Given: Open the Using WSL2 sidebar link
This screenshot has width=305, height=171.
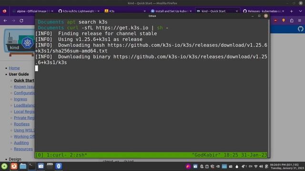Looking at the screenshot, I should [x=24, y=130].
